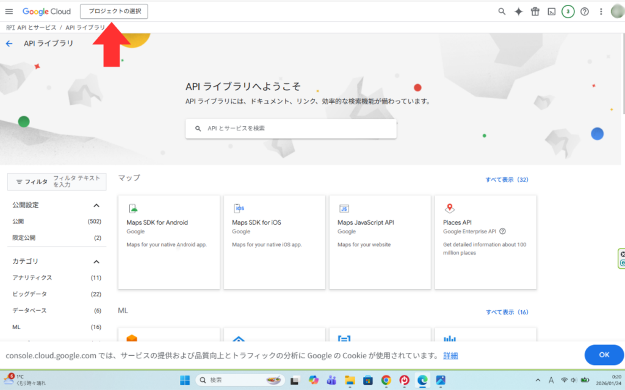Select the 公開 visibility filter option
This screenshot has width=625, height=390.
pos(18,221)
